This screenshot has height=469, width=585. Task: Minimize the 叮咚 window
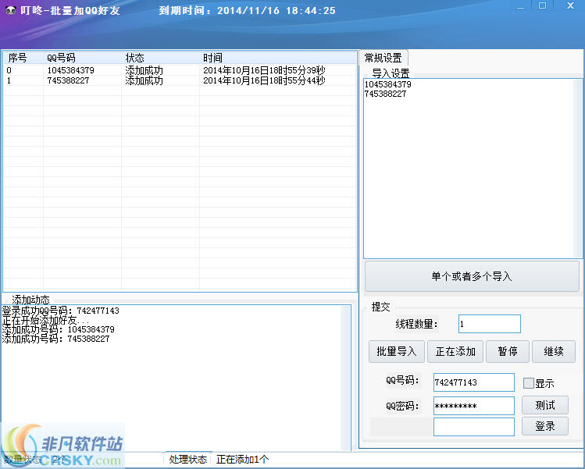(x=520, y=6)
